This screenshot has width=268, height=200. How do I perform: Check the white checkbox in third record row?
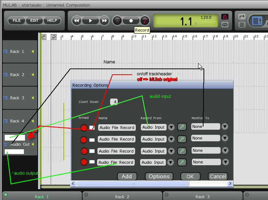[92, 151]
